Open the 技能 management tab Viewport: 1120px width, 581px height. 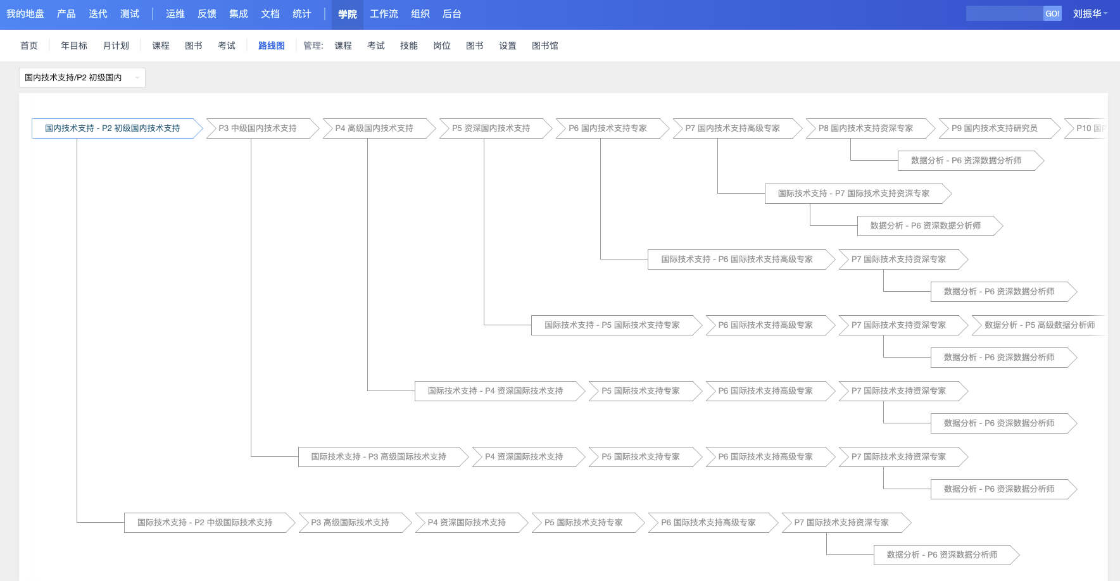(409, 46)
